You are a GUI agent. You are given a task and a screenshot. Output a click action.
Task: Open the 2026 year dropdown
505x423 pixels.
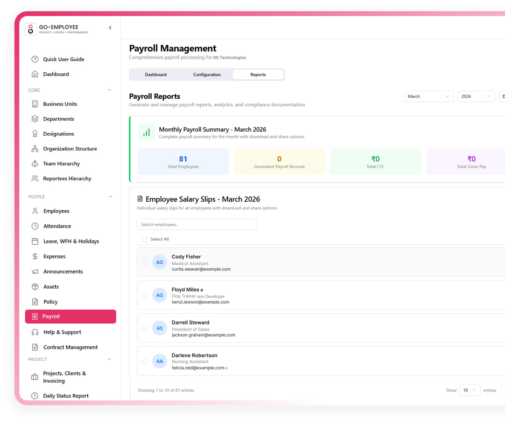point(476,97)
